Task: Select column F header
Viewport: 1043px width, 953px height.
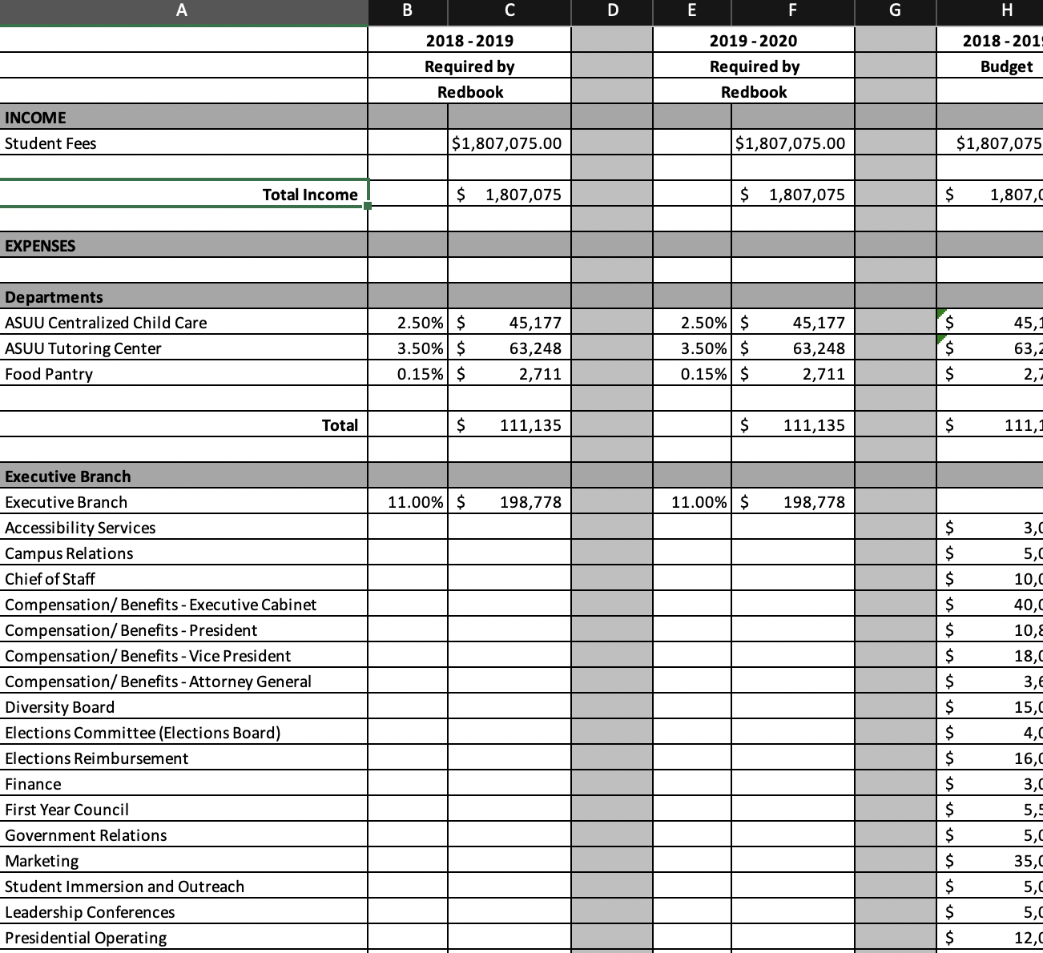Action: [793, 10]
